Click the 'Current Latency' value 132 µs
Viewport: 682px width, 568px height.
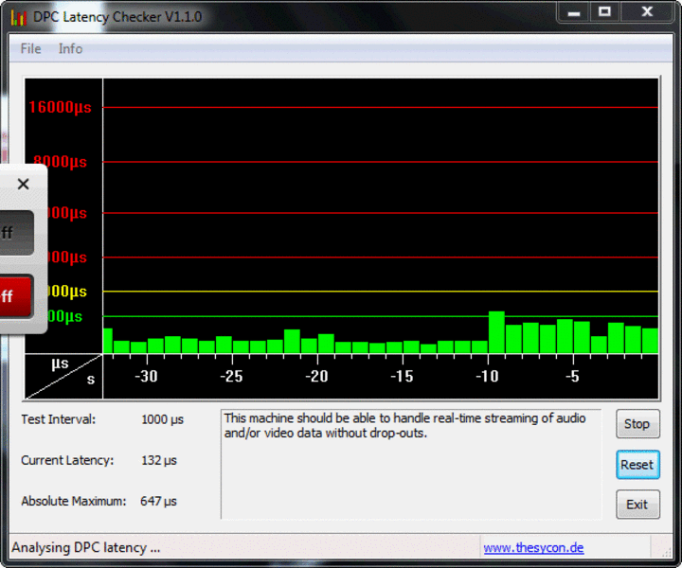pos(159,460)
